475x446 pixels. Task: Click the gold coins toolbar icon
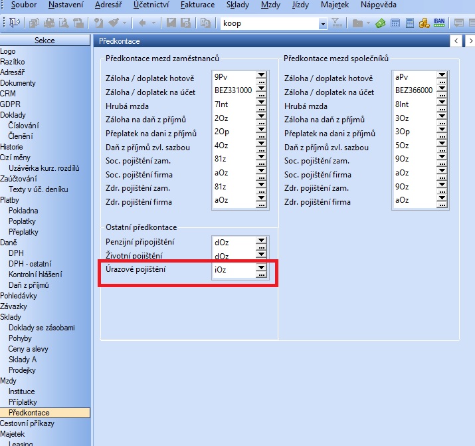point(423,23)
